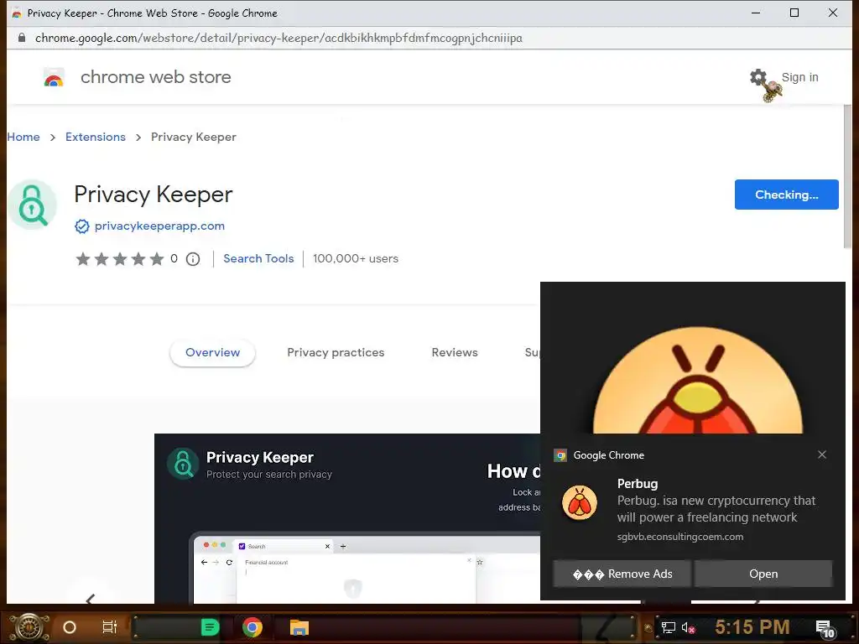Image resolution: width=859 pixels, height=644 pixels.
Task: Open Task View in the taskbar
Action: 110,627
